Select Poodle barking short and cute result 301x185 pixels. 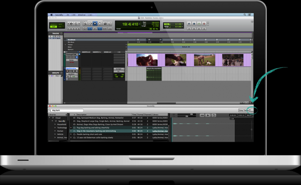point(119,134)
